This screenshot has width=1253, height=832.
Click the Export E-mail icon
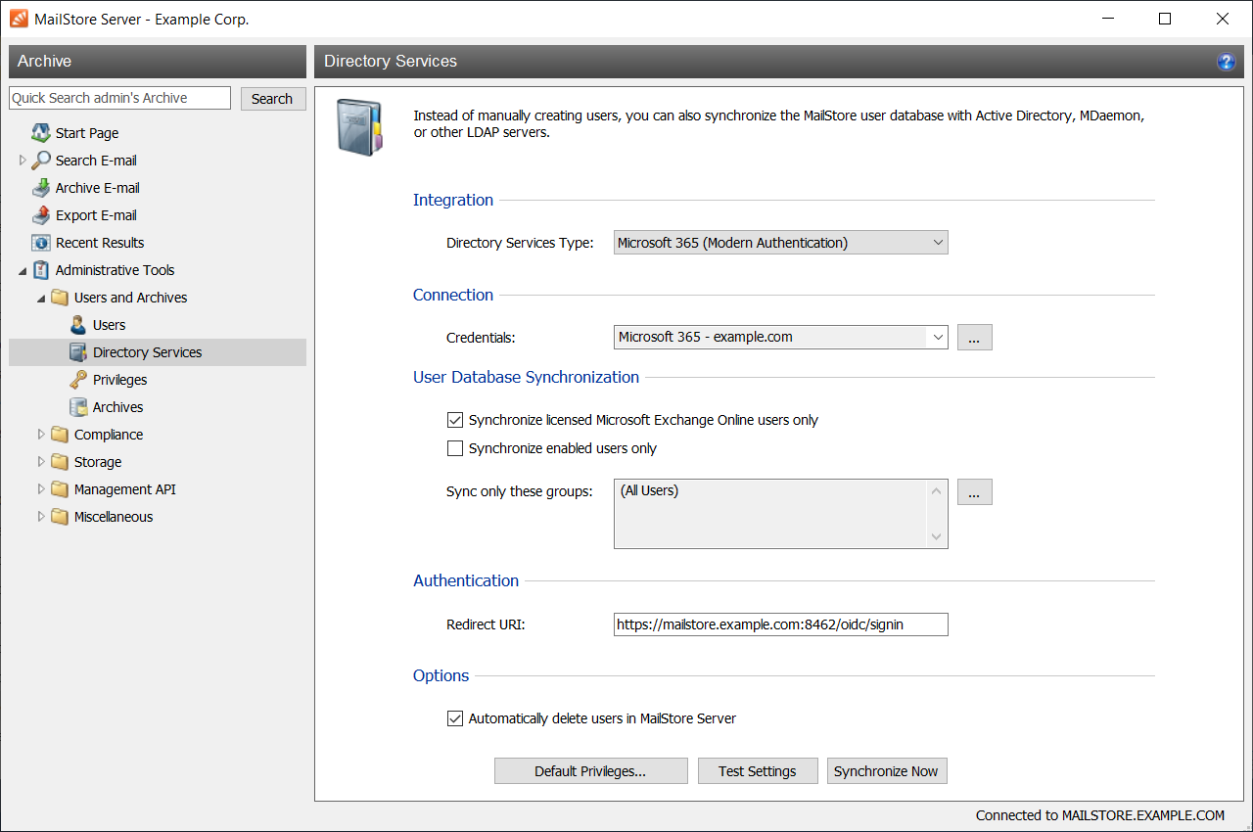coord(41,215)
